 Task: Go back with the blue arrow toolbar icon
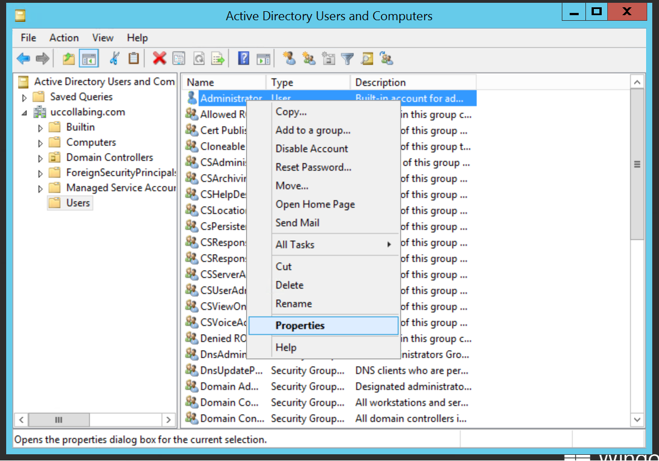point(24,58)
